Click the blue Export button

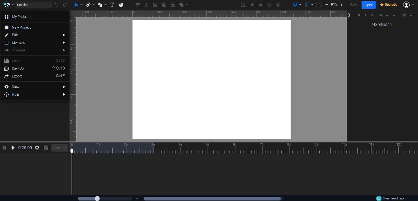368,5
